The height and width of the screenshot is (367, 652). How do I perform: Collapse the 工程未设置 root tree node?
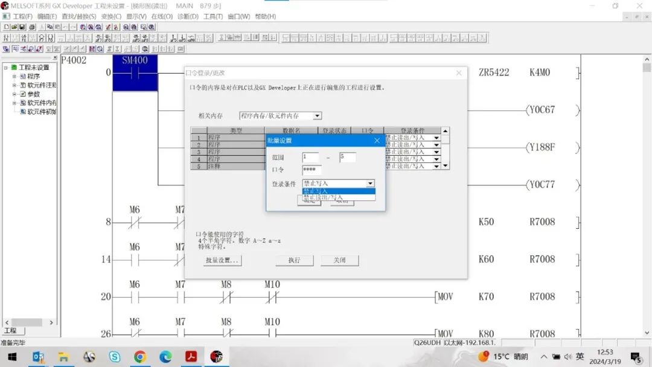[x=5, y=68]
